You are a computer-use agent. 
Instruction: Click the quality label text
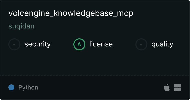(x=162, y=44)
